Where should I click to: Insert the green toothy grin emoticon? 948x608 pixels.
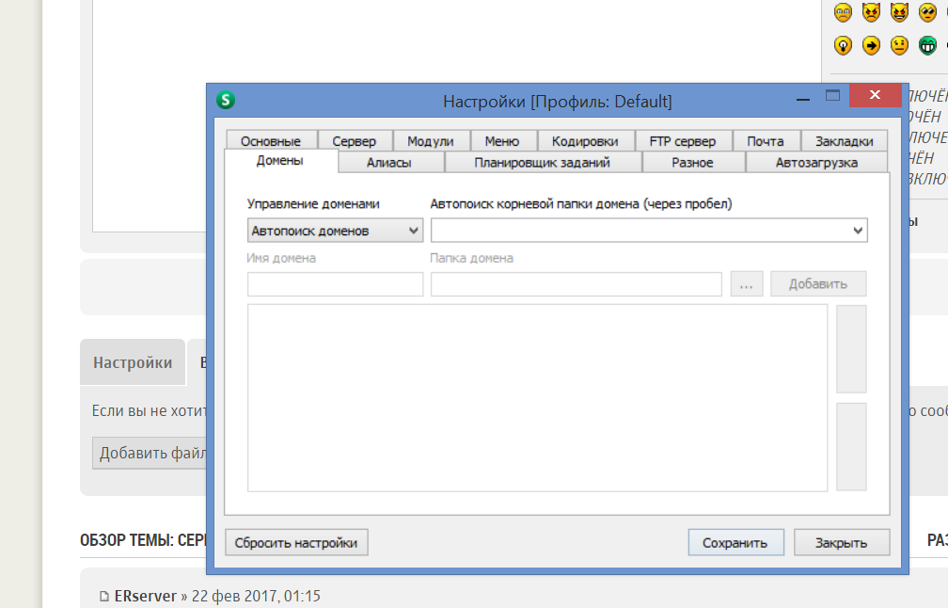point(927,45)
